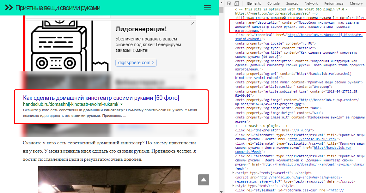The width and height of the screenshot is (366, 193).
Task: Switch to the Performance tab
Action: 333,3
